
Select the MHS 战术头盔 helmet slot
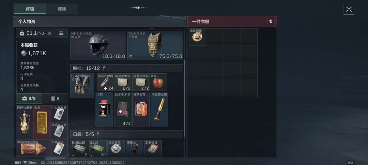coord(98,45)
